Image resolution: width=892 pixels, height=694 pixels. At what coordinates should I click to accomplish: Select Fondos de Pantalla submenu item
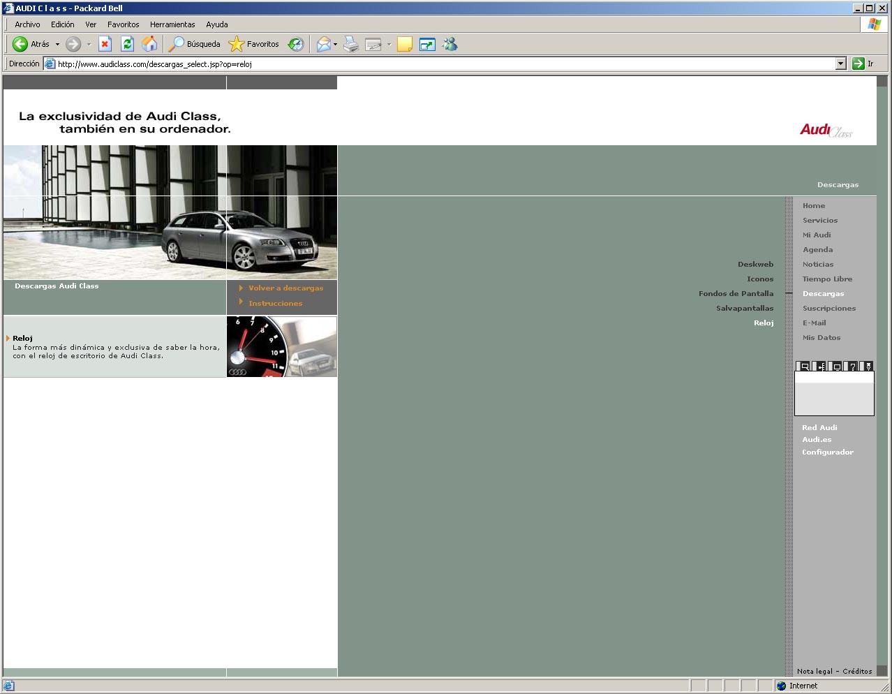coord(736,293)
